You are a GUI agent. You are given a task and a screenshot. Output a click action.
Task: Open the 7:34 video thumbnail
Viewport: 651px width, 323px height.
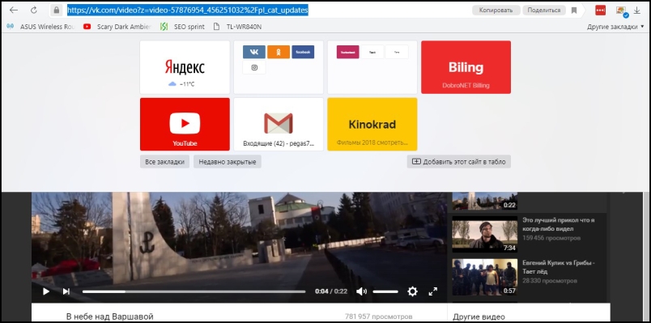coord(484,234)
